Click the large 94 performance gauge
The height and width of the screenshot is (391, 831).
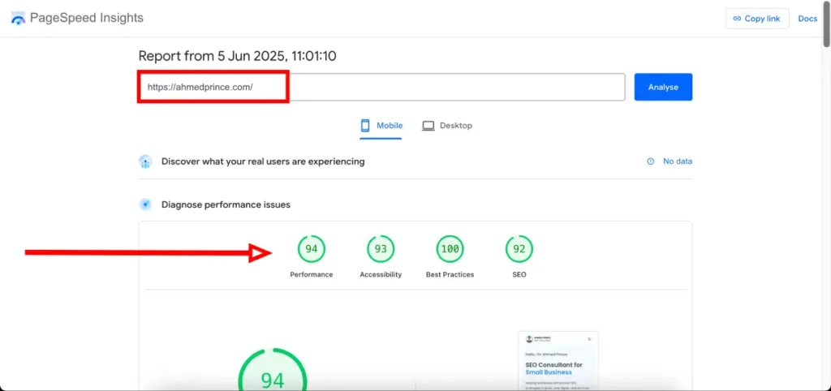[x=273, y=369]
